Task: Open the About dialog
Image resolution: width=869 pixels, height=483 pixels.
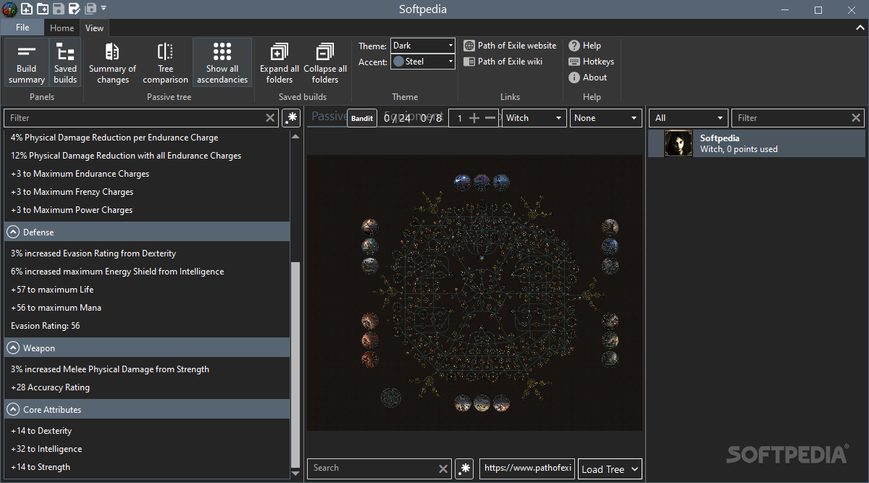Action: coord(588,77)
